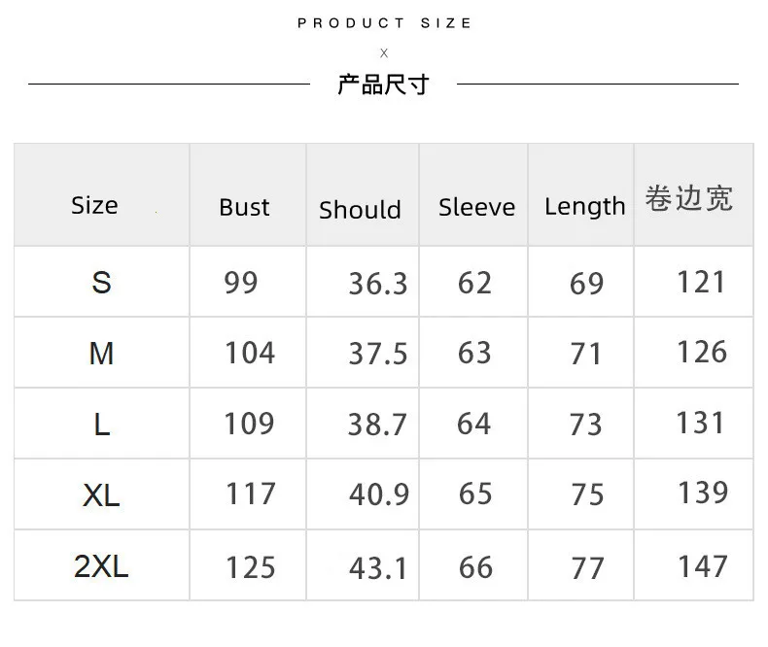Viewport: 768px width, 647px height.
Task: Click the PRODUCT SIZE heading text
Action: click(x=385, y=23)
